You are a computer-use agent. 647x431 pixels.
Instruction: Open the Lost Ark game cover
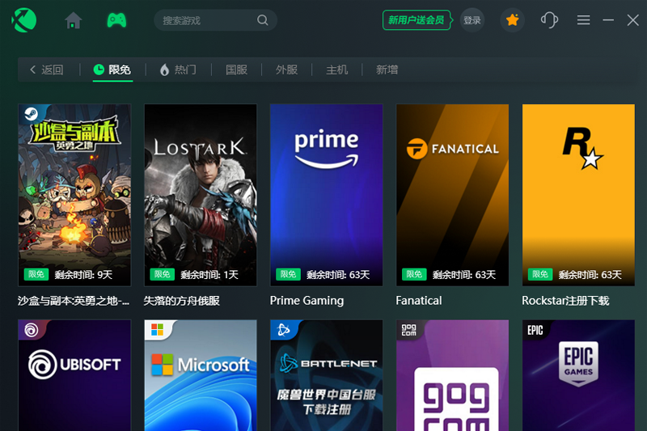coord(201,195)
